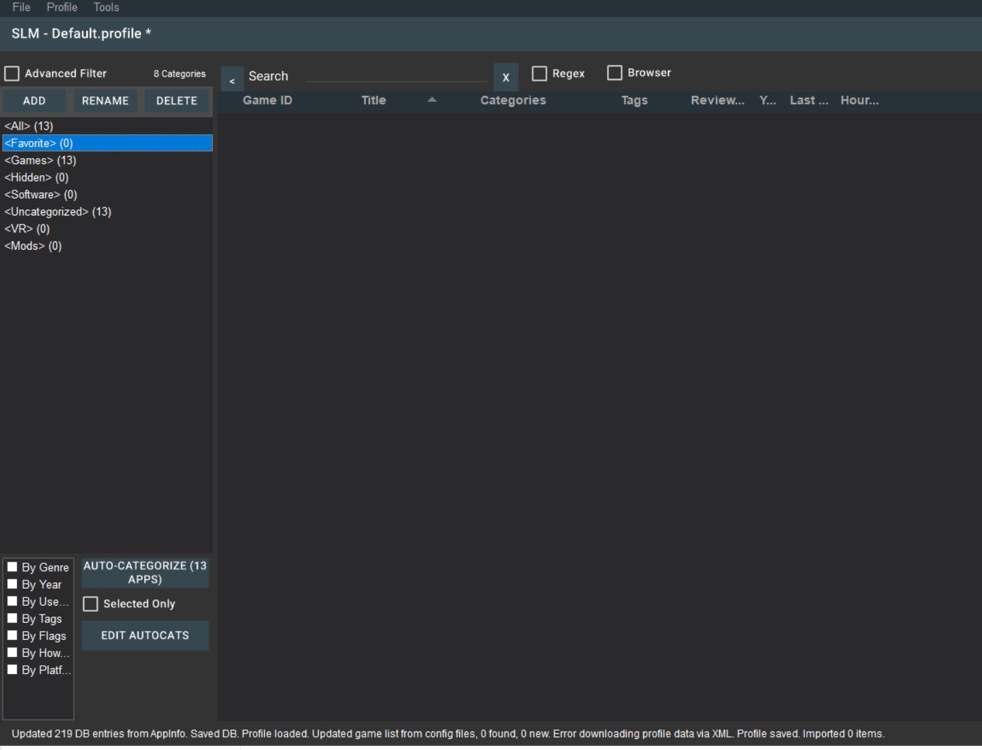This screenshot has width=982, height=750.
Task: Select the <Hidden> (0) category
Action: click(x=107, y=177)
